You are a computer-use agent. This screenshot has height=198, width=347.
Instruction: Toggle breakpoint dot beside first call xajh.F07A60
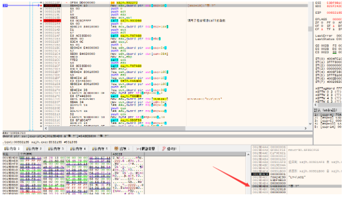[41, 35]
